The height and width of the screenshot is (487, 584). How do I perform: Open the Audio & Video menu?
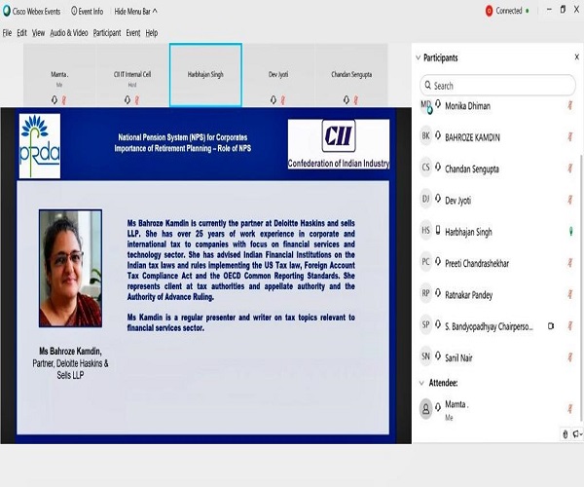(x=69, y=33)
